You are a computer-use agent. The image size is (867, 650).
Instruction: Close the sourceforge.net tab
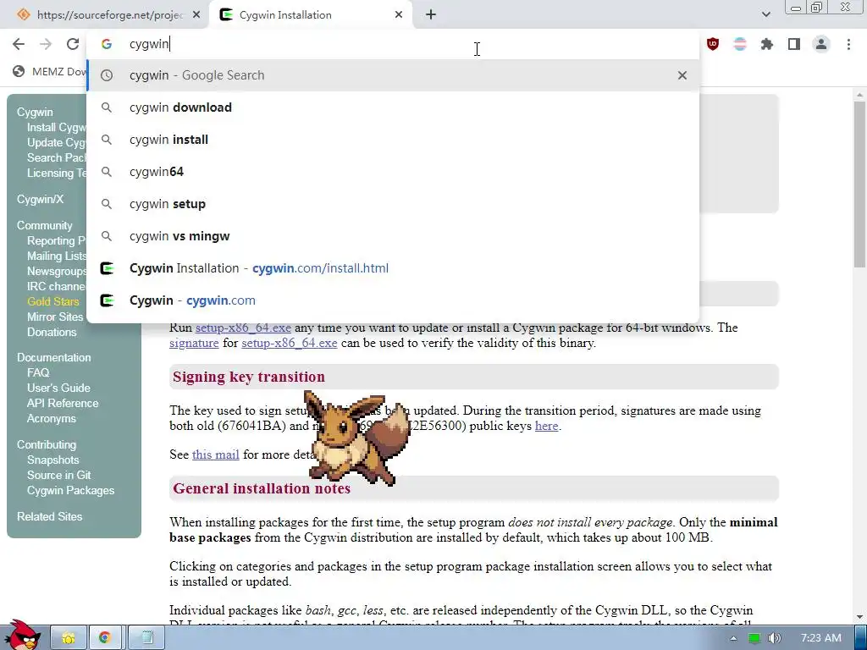point(196,15)
